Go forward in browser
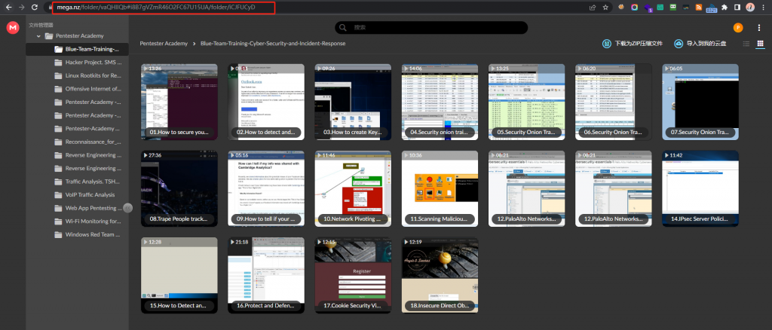 coord(21,8)
